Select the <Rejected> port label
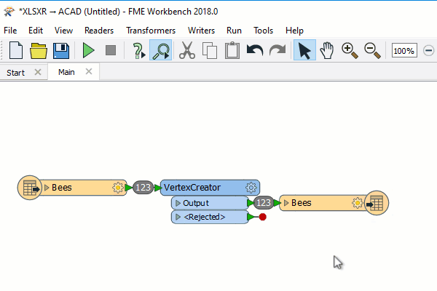The height and width of the screenshot is (291, 437). click(204, 217)
